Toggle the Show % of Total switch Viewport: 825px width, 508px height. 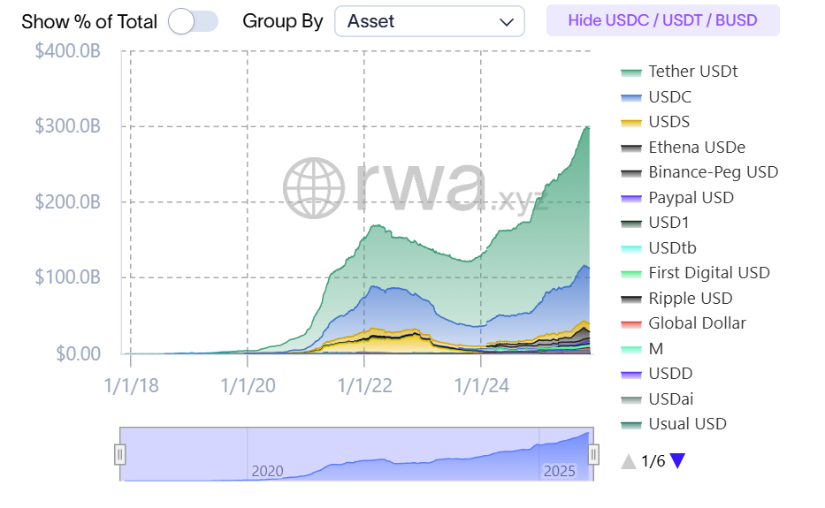pos(193,21)
